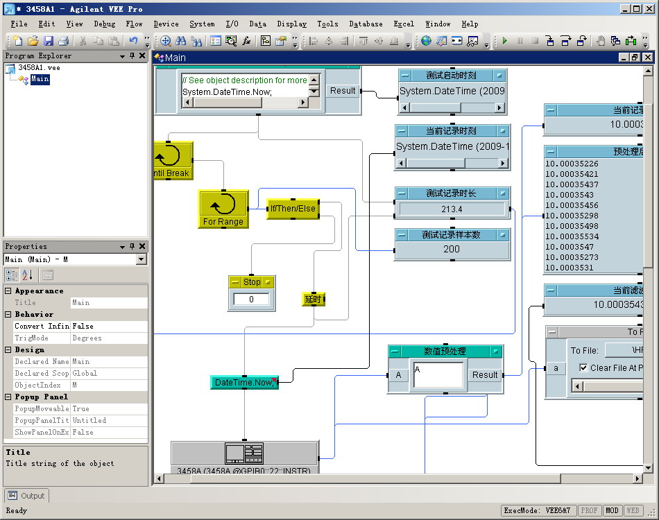
Task: Open the File menu
Action: (x=19, y=24)
